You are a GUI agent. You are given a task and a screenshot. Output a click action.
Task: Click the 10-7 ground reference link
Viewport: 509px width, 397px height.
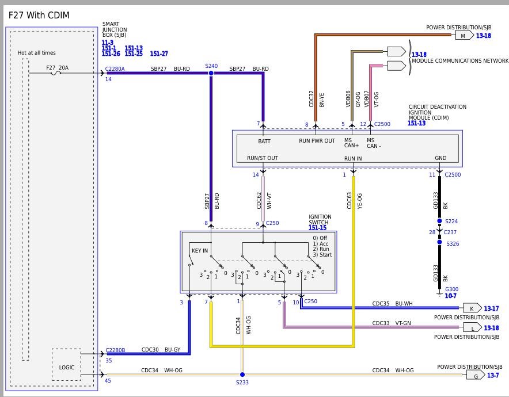point(451,296)
